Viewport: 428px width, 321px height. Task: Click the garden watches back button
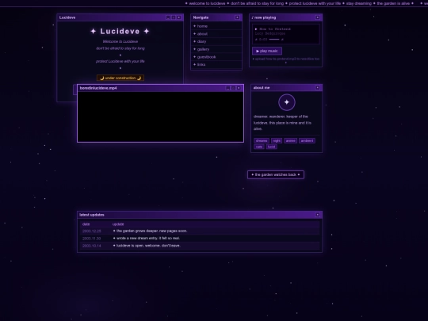(x=276, y=174)
